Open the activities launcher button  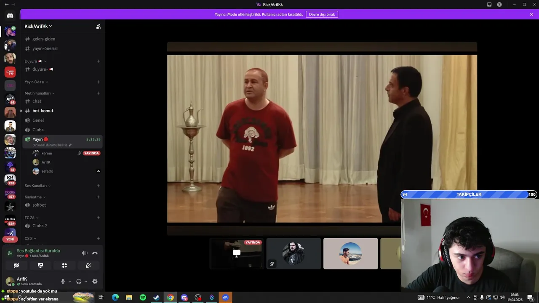(64, 266)
